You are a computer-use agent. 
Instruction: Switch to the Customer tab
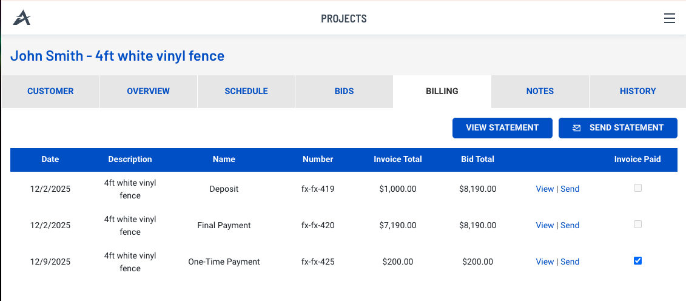pyautogui.click(x=50, y=92)
